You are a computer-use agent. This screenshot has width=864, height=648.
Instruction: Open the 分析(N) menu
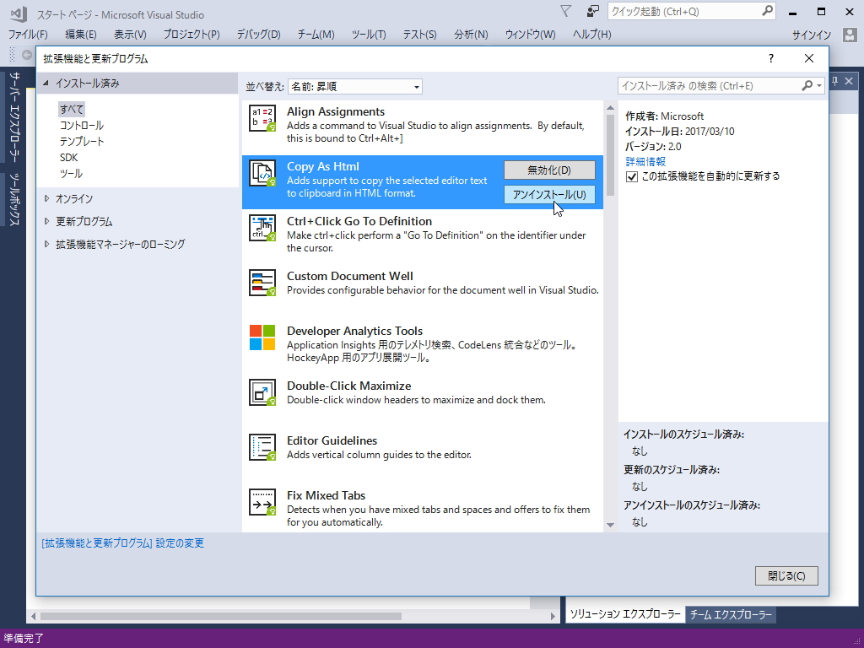coord(471,35)
